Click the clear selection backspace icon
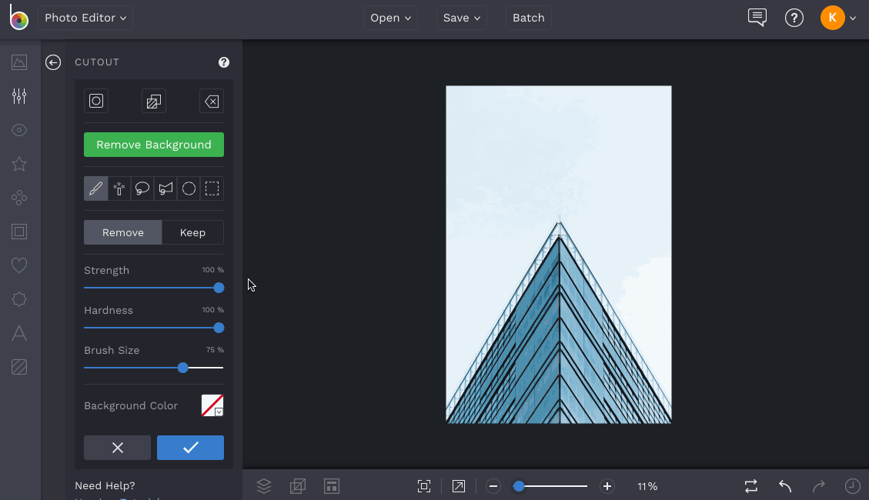 (x=211, y=101)
